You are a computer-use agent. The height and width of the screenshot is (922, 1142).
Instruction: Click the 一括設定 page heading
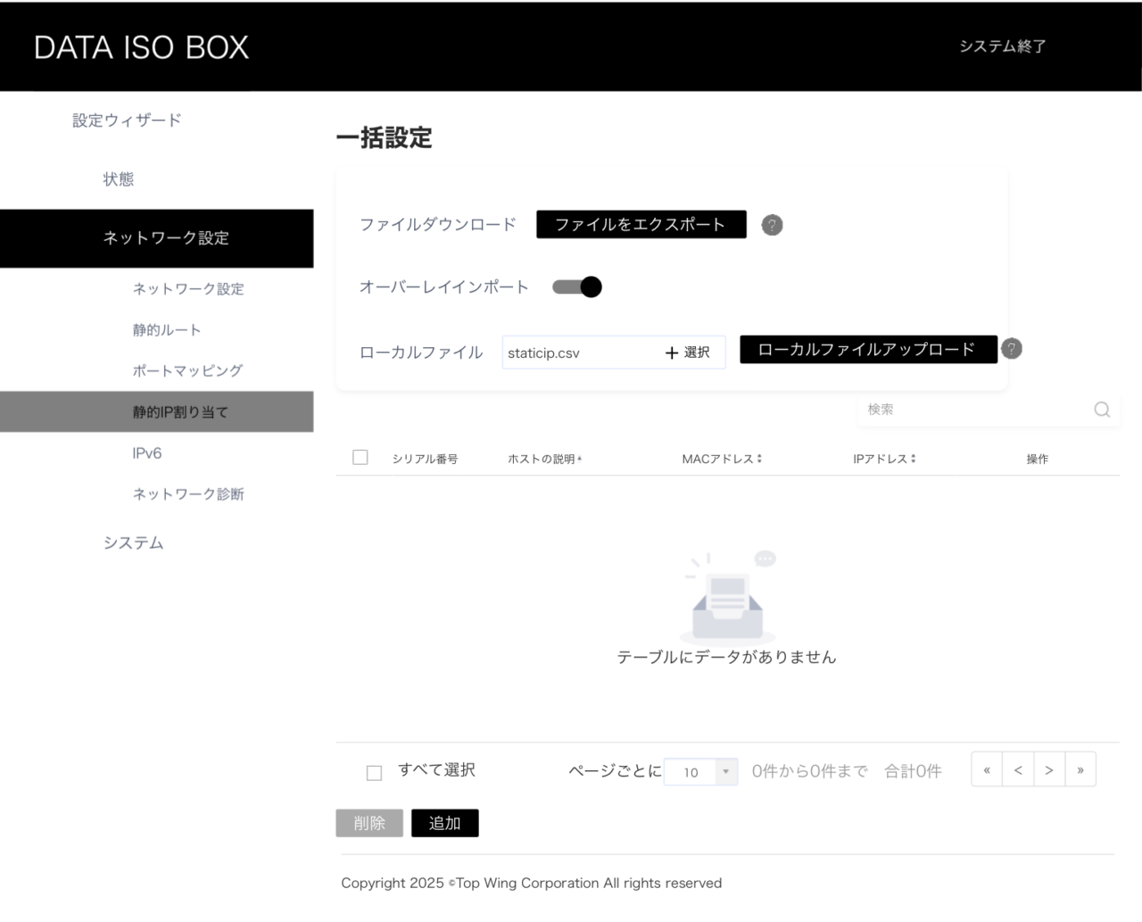tap(385, 138)
